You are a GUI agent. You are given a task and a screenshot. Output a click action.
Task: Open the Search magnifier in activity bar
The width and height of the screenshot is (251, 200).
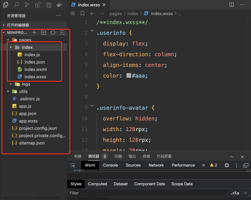point(16,5)
